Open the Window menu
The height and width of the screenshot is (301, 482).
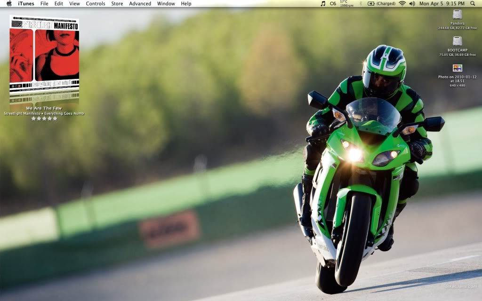tap(166, 4)
